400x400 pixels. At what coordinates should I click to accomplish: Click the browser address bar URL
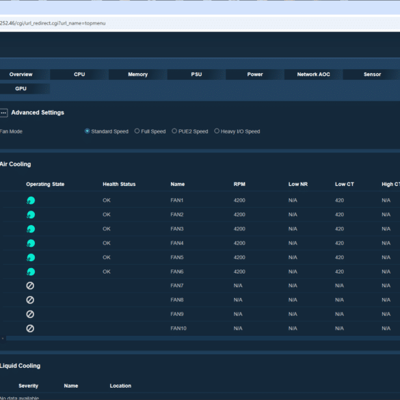coord(53,23)
